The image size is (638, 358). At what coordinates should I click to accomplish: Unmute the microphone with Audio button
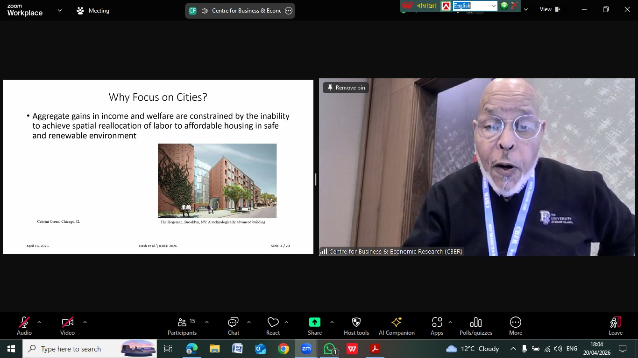click(x=24, y=325)
